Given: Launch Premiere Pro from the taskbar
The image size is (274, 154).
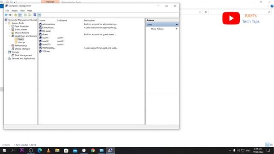Looking at the screenshot, I should pyautogui.click(x=22, y=150).
